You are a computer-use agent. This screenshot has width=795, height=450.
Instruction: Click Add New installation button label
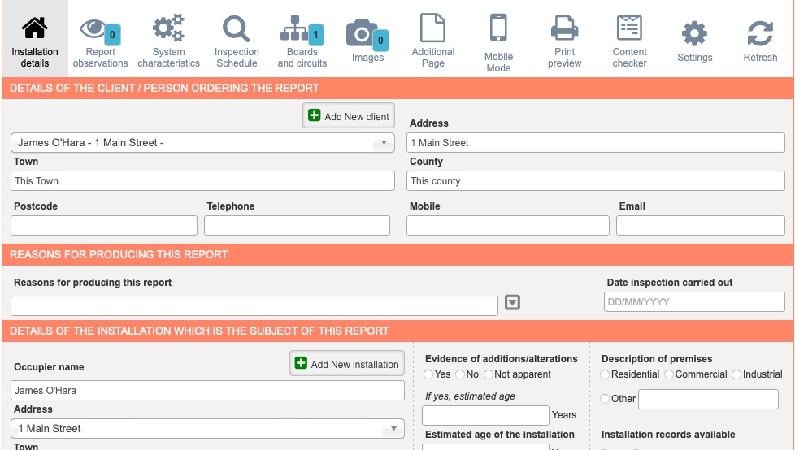[x=354, y=365]
